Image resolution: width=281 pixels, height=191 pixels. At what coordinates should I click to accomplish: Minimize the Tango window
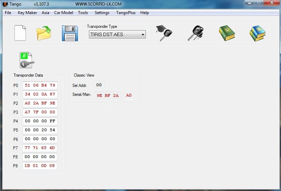pyautogui.click(x=250, y=3)
